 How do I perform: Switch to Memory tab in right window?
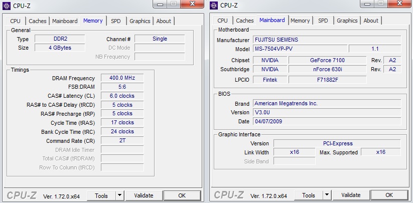(x=300, y=21)
